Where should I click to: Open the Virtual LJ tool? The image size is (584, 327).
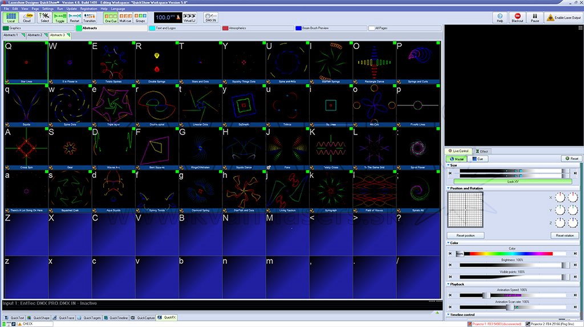click(189, 18)
